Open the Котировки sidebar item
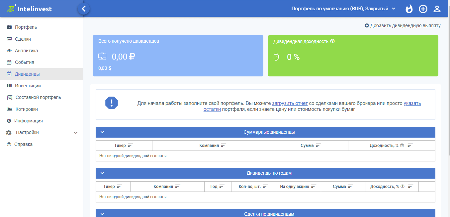The height and width of the screenshot is (217, 450). (27, 109)
